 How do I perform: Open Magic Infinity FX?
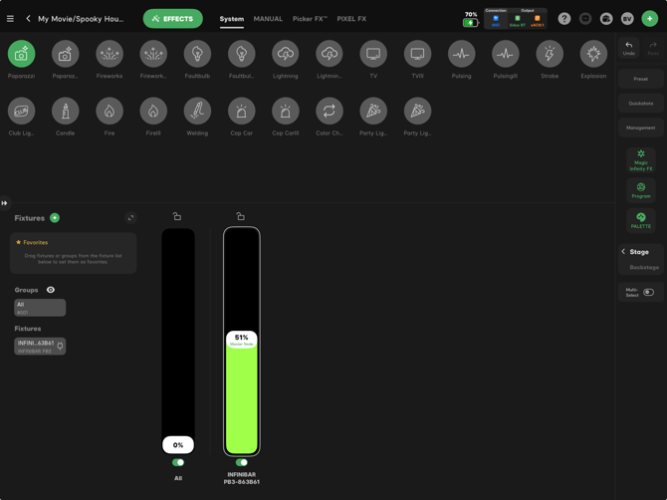point(641,160)
